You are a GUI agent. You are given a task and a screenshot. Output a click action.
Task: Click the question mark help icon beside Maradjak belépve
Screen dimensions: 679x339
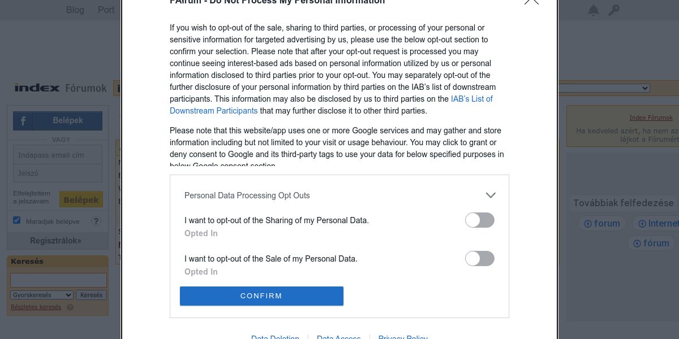(x=96, y=221)
